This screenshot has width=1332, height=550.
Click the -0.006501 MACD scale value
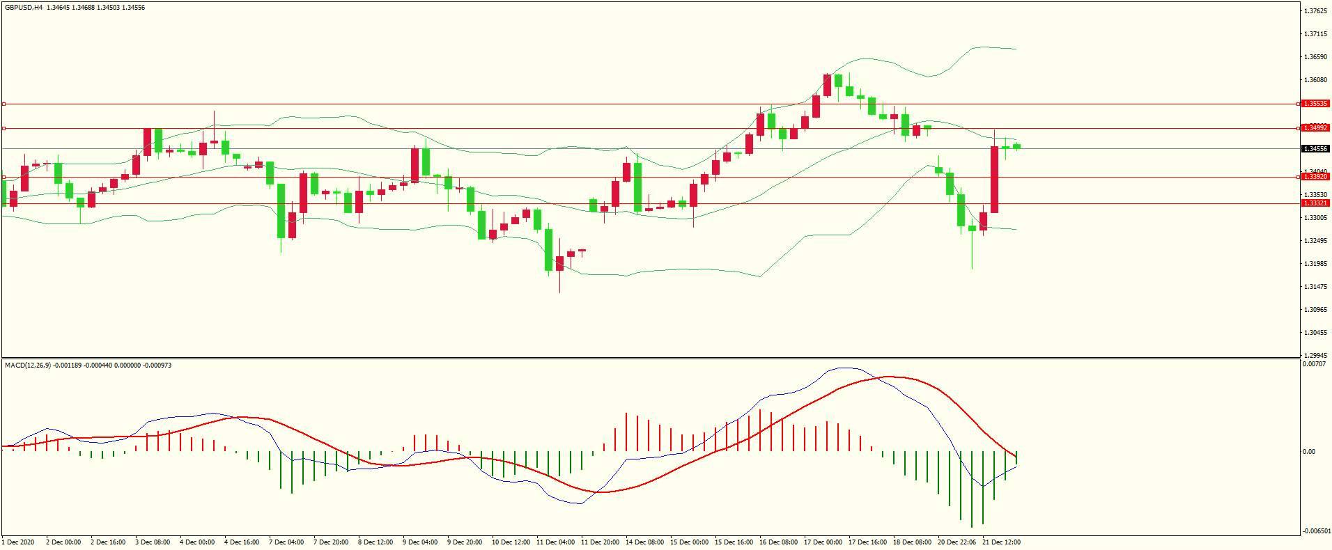pyautogui.click(x=1315, y=531)
